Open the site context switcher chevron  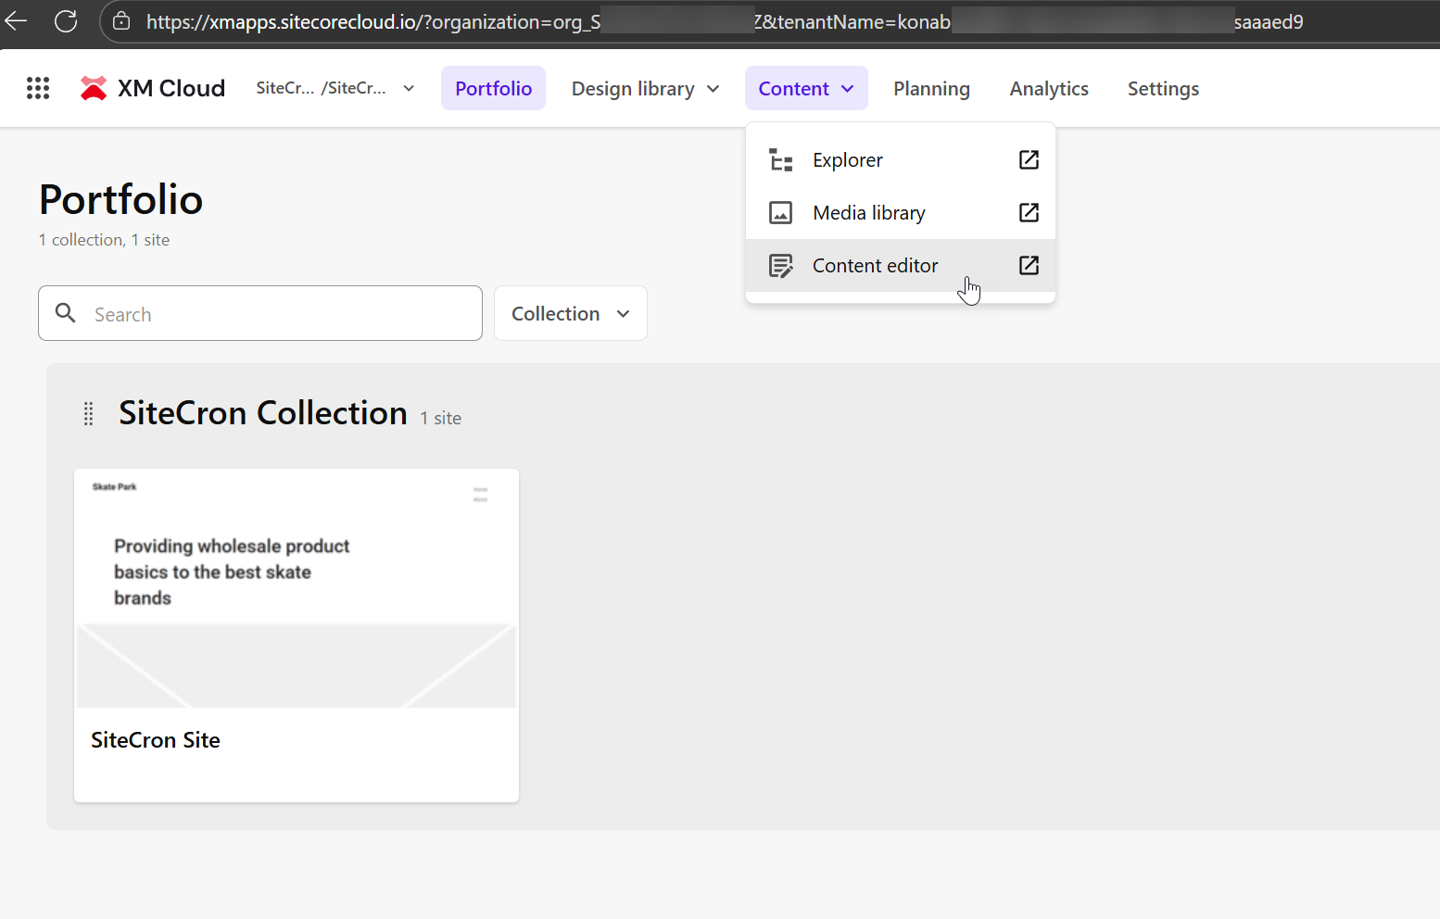click(x=409, y=88)
